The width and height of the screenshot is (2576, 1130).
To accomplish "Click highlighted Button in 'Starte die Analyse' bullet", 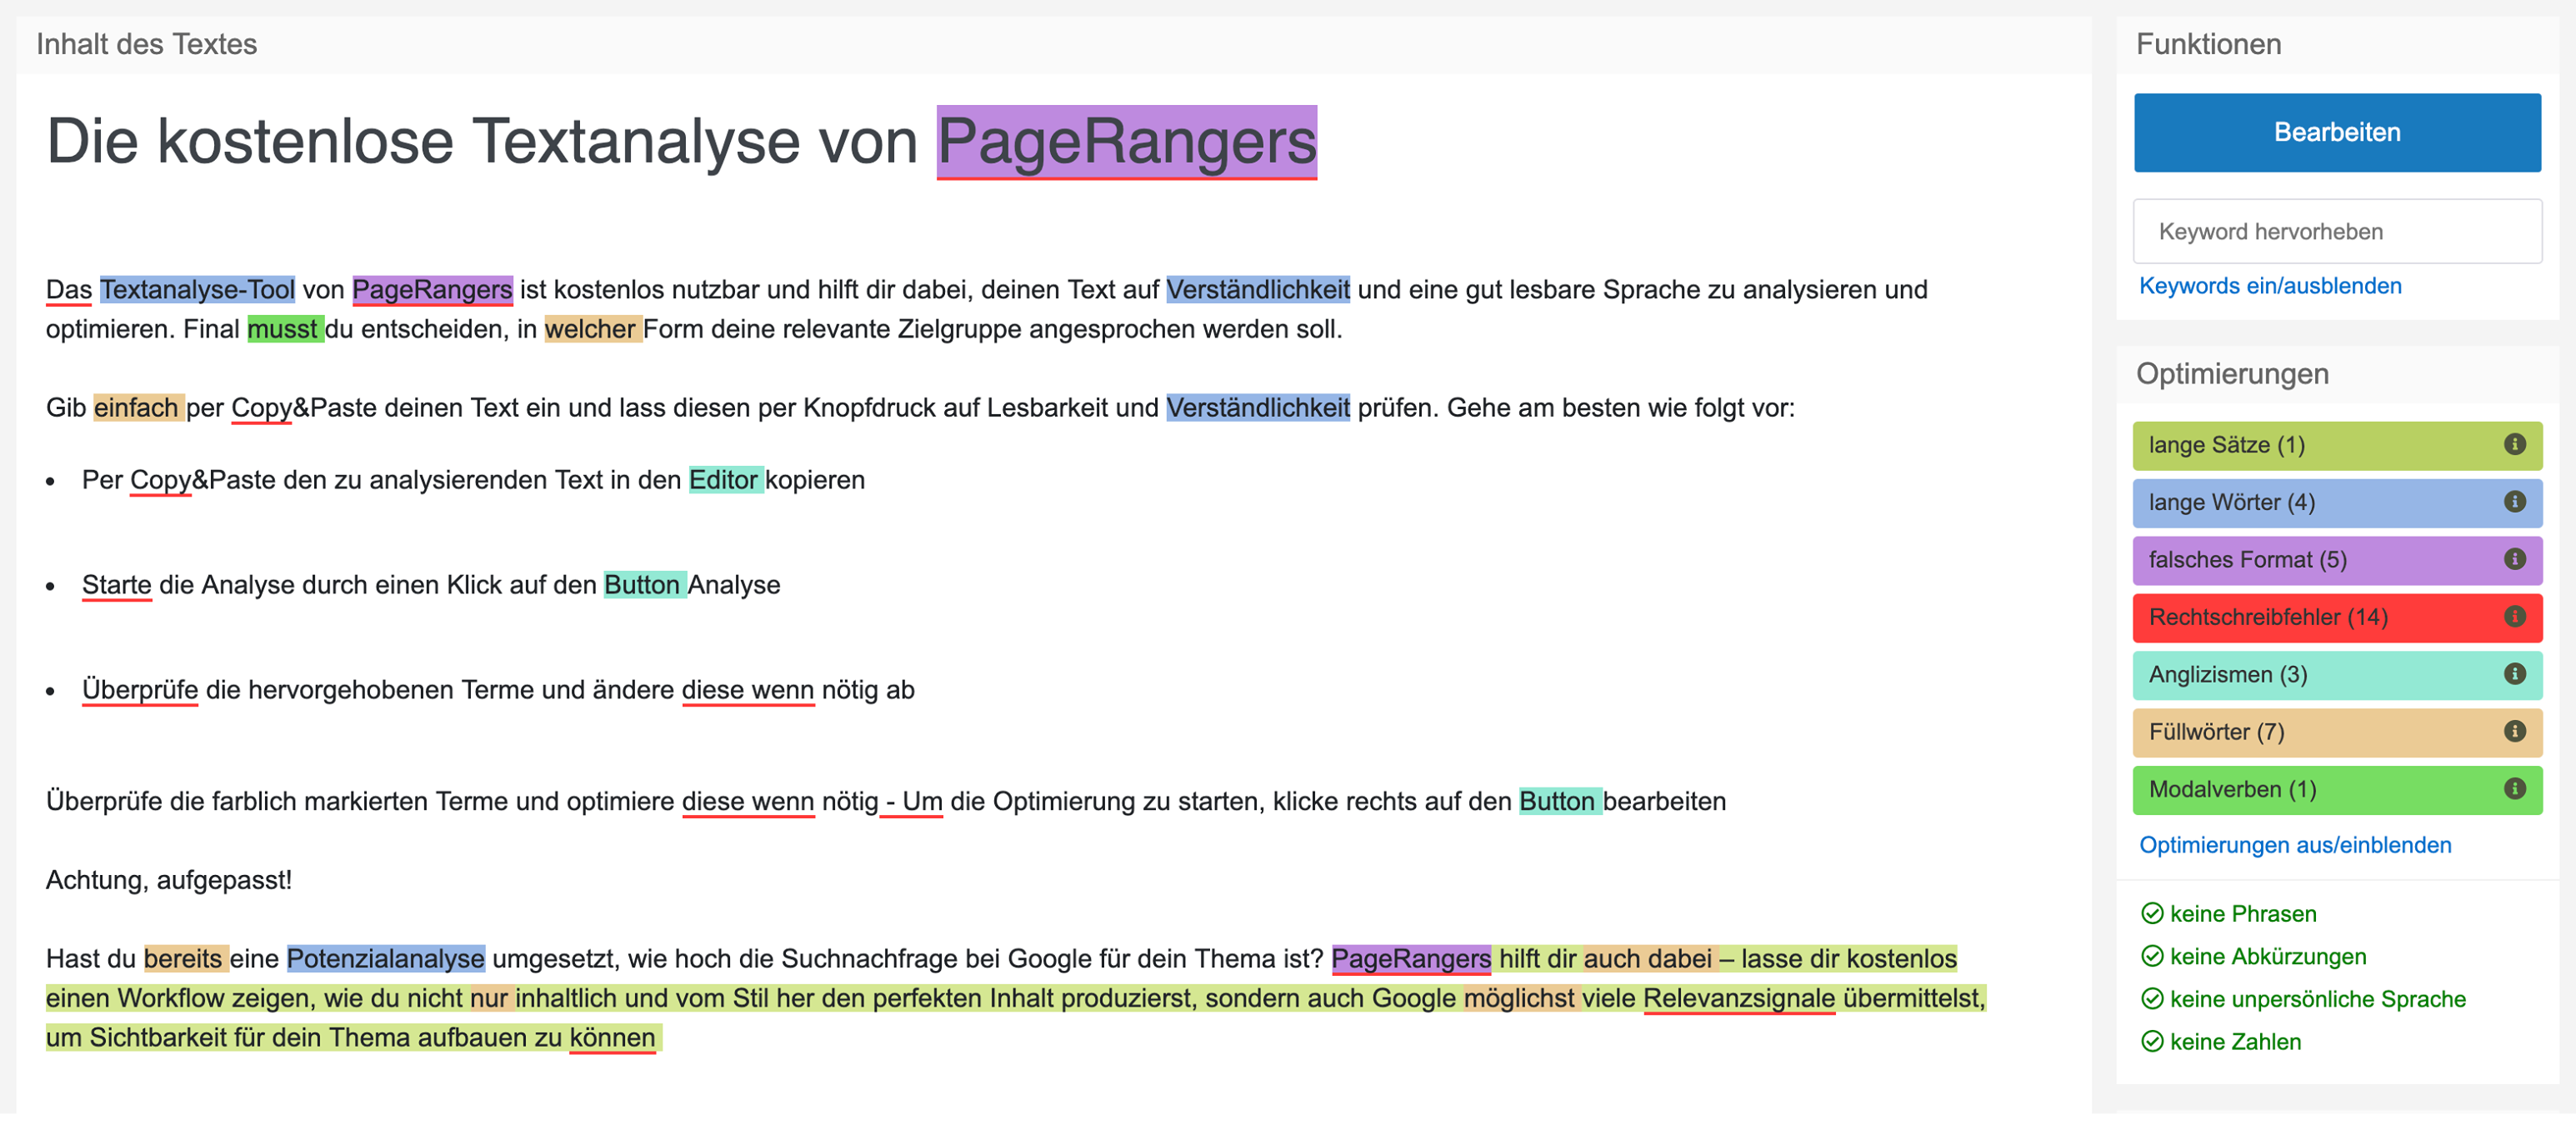I will pos(644,585).
